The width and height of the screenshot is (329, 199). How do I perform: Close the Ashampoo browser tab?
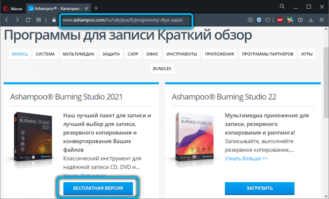click(86, 9)
